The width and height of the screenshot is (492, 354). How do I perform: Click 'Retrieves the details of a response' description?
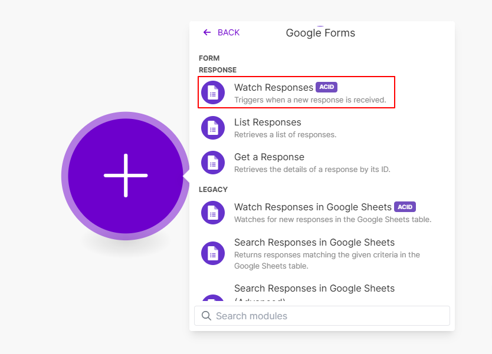[x=312, y=170]
